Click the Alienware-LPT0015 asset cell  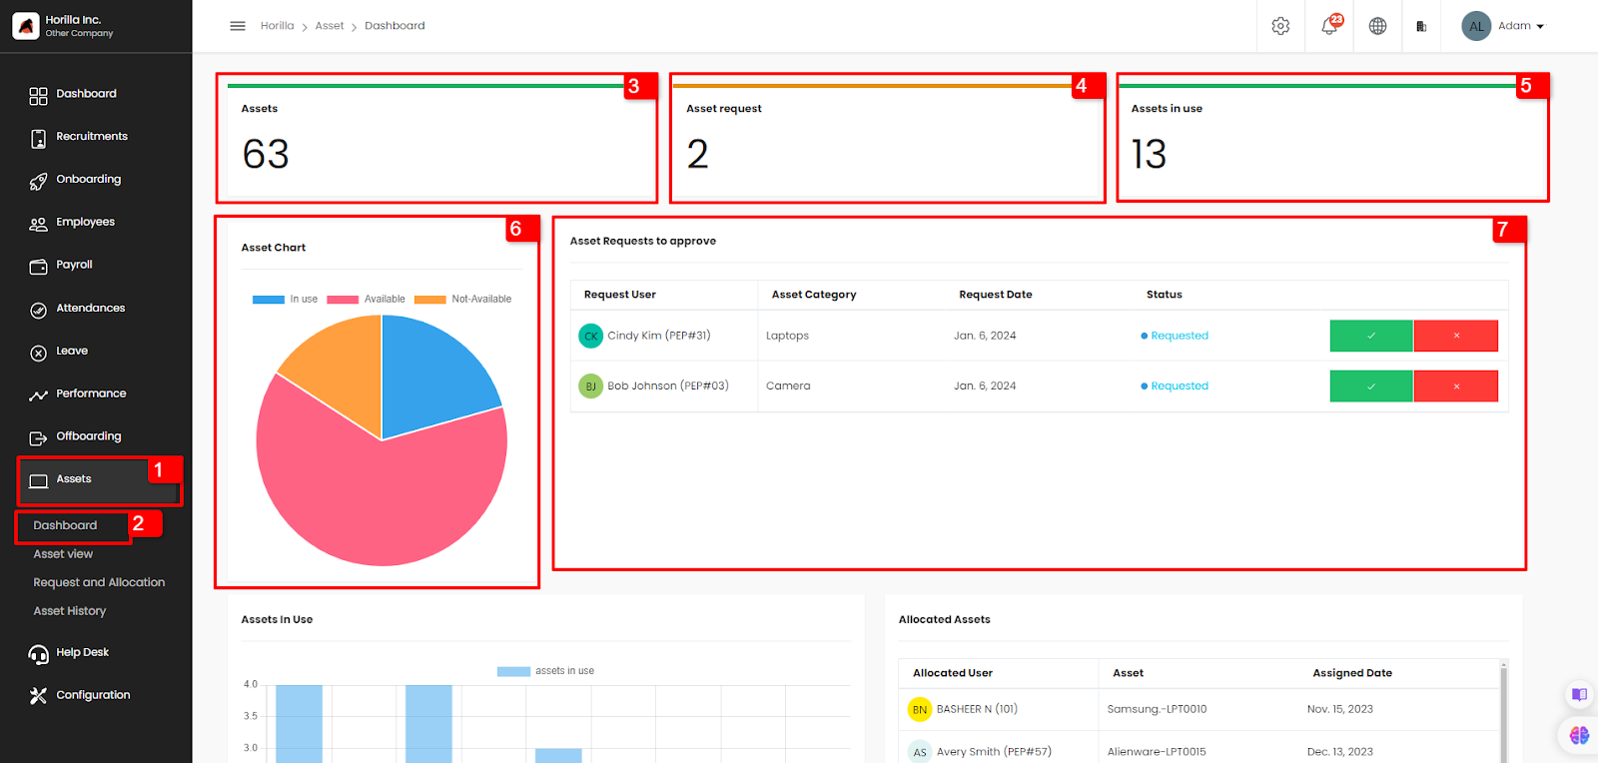1157,753
